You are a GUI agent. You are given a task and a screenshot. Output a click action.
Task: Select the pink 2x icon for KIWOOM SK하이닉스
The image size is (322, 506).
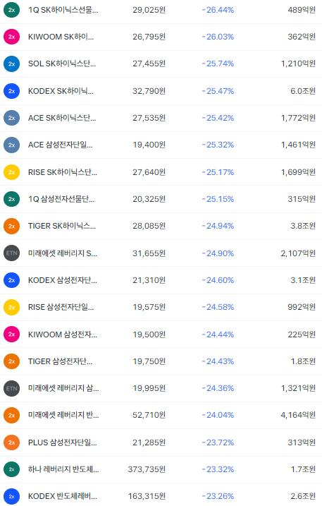click(11, 37)
